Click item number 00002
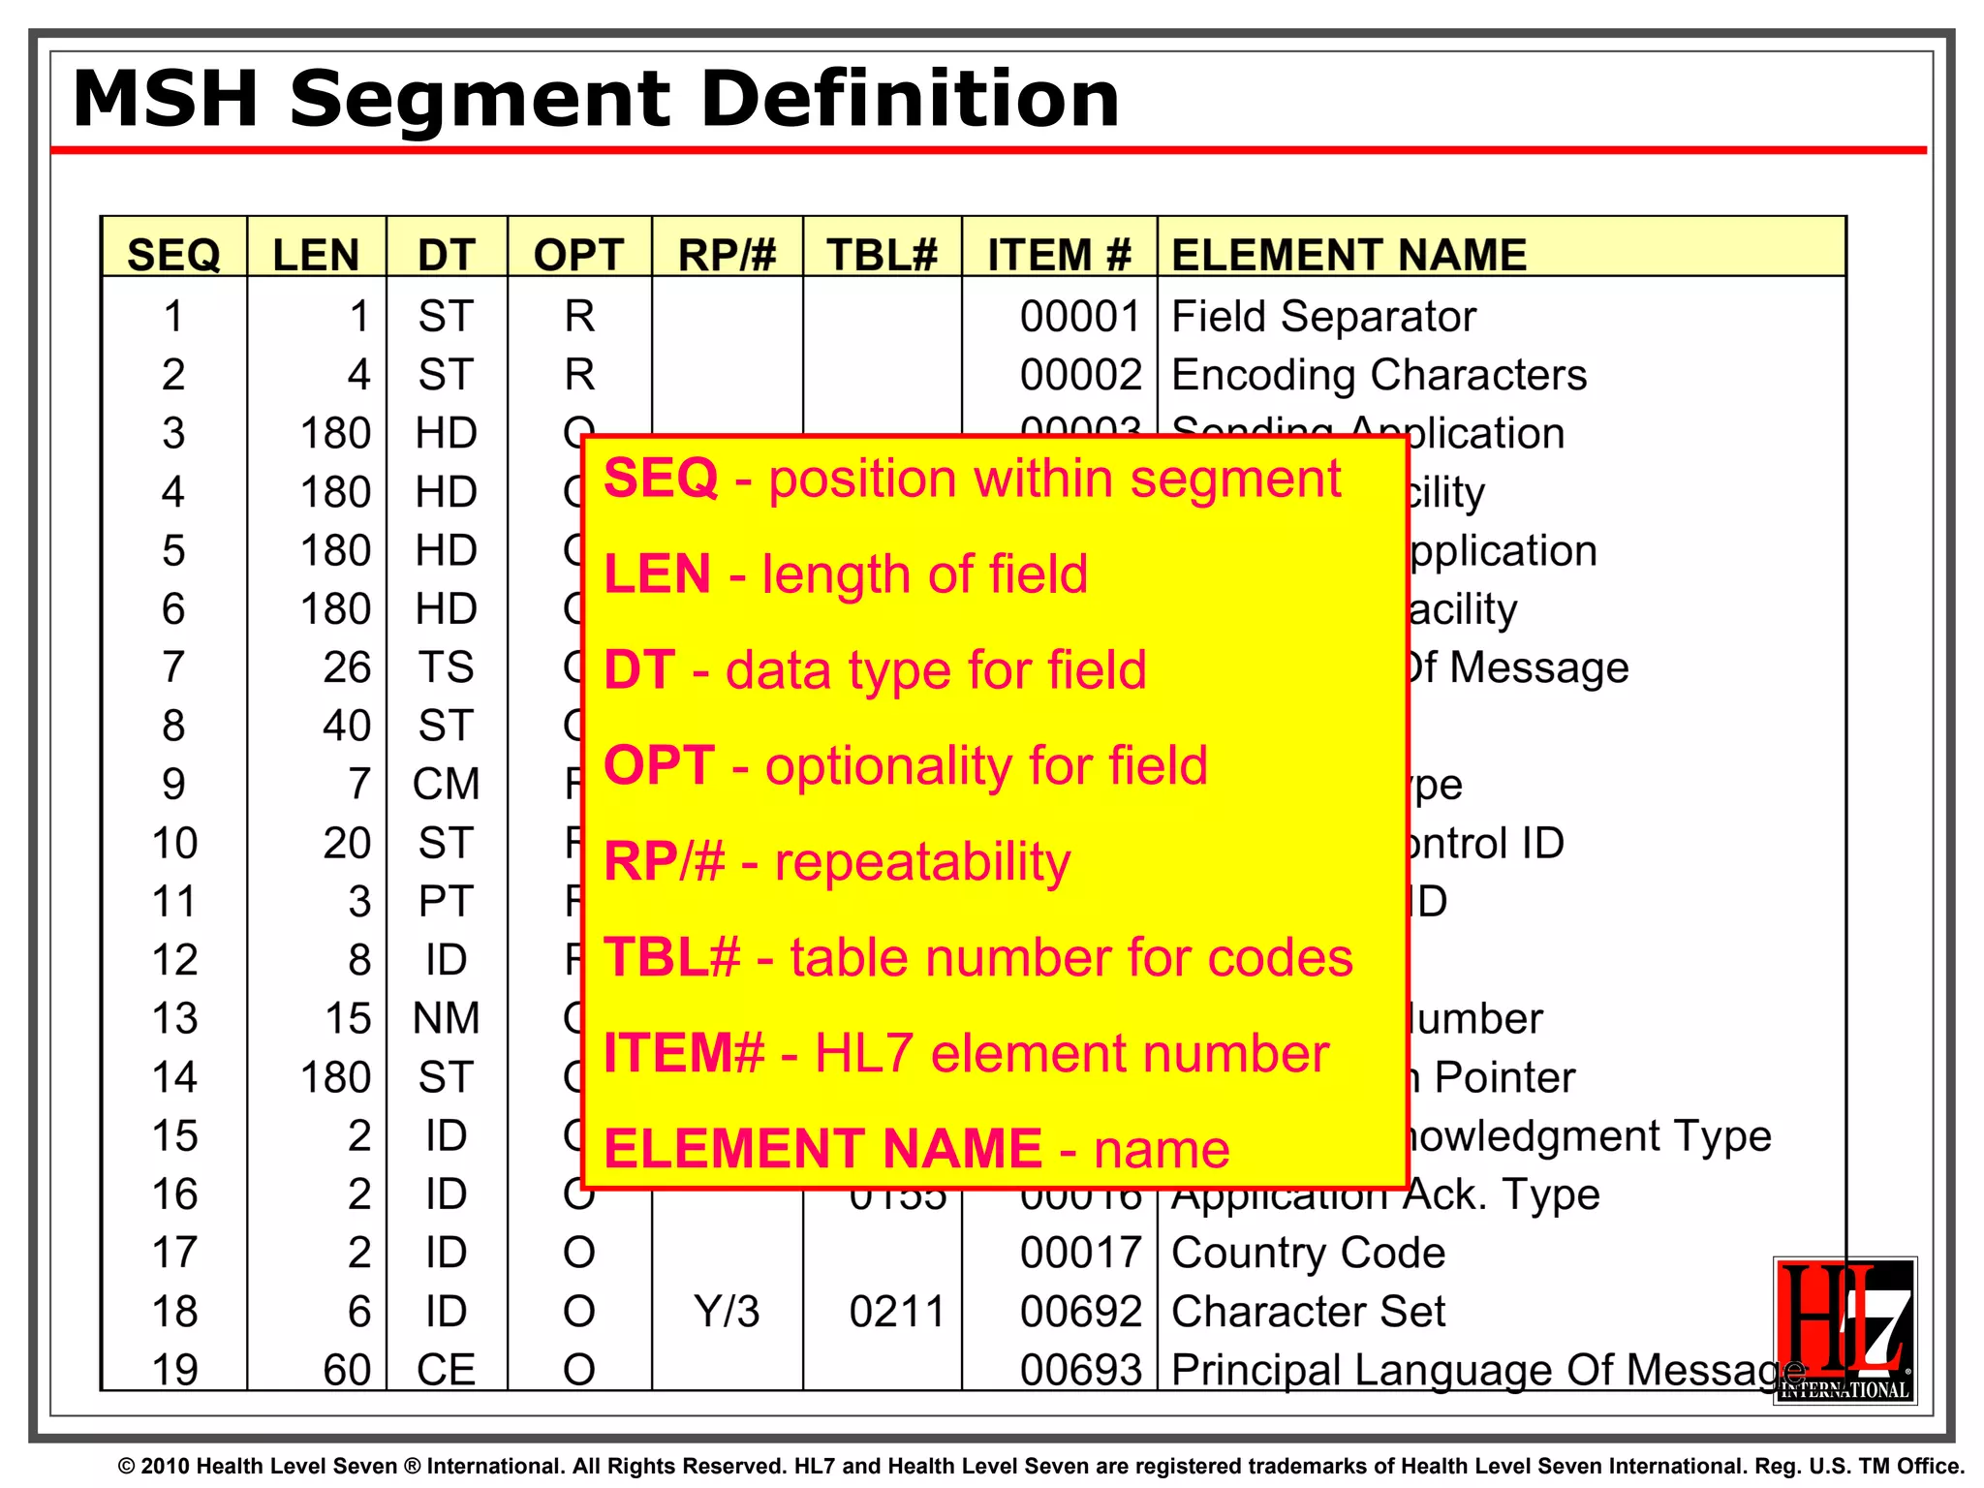1984x1488 pixels. pos(1080,375)
